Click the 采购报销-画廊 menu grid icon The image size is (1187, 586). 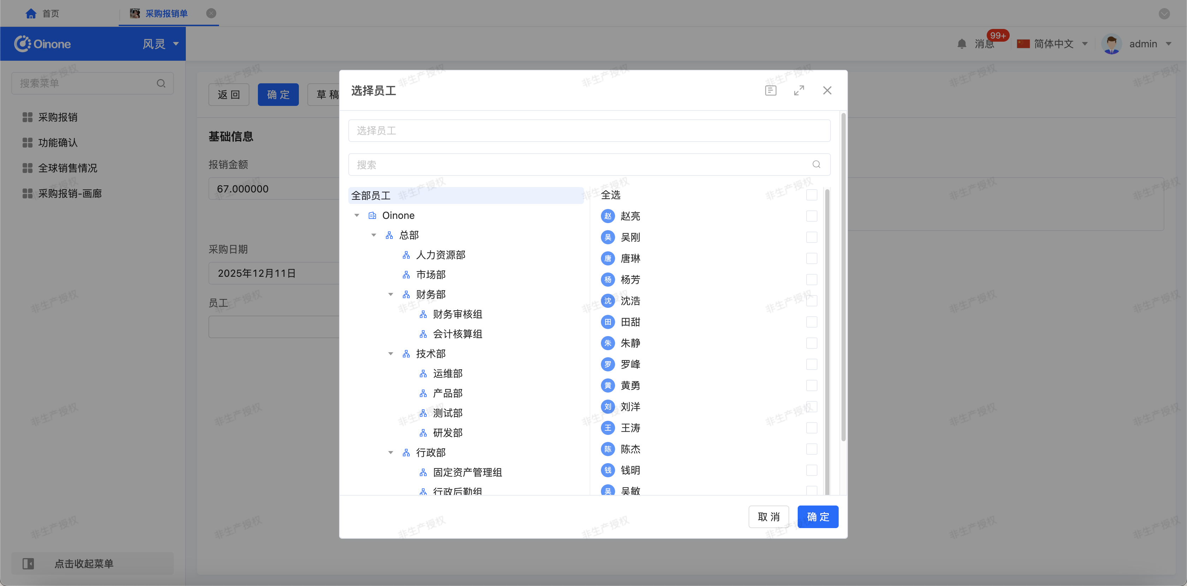pyautogui.click(x=28, y=193)
